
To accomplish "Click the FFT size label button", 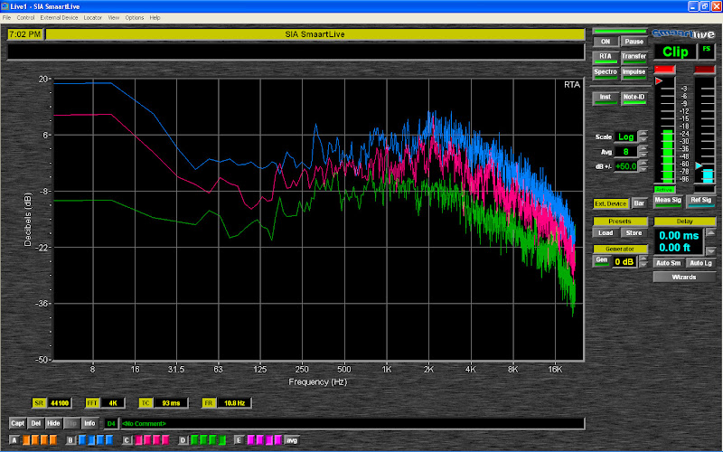I will pyautogui.click(x=92, y=403).
